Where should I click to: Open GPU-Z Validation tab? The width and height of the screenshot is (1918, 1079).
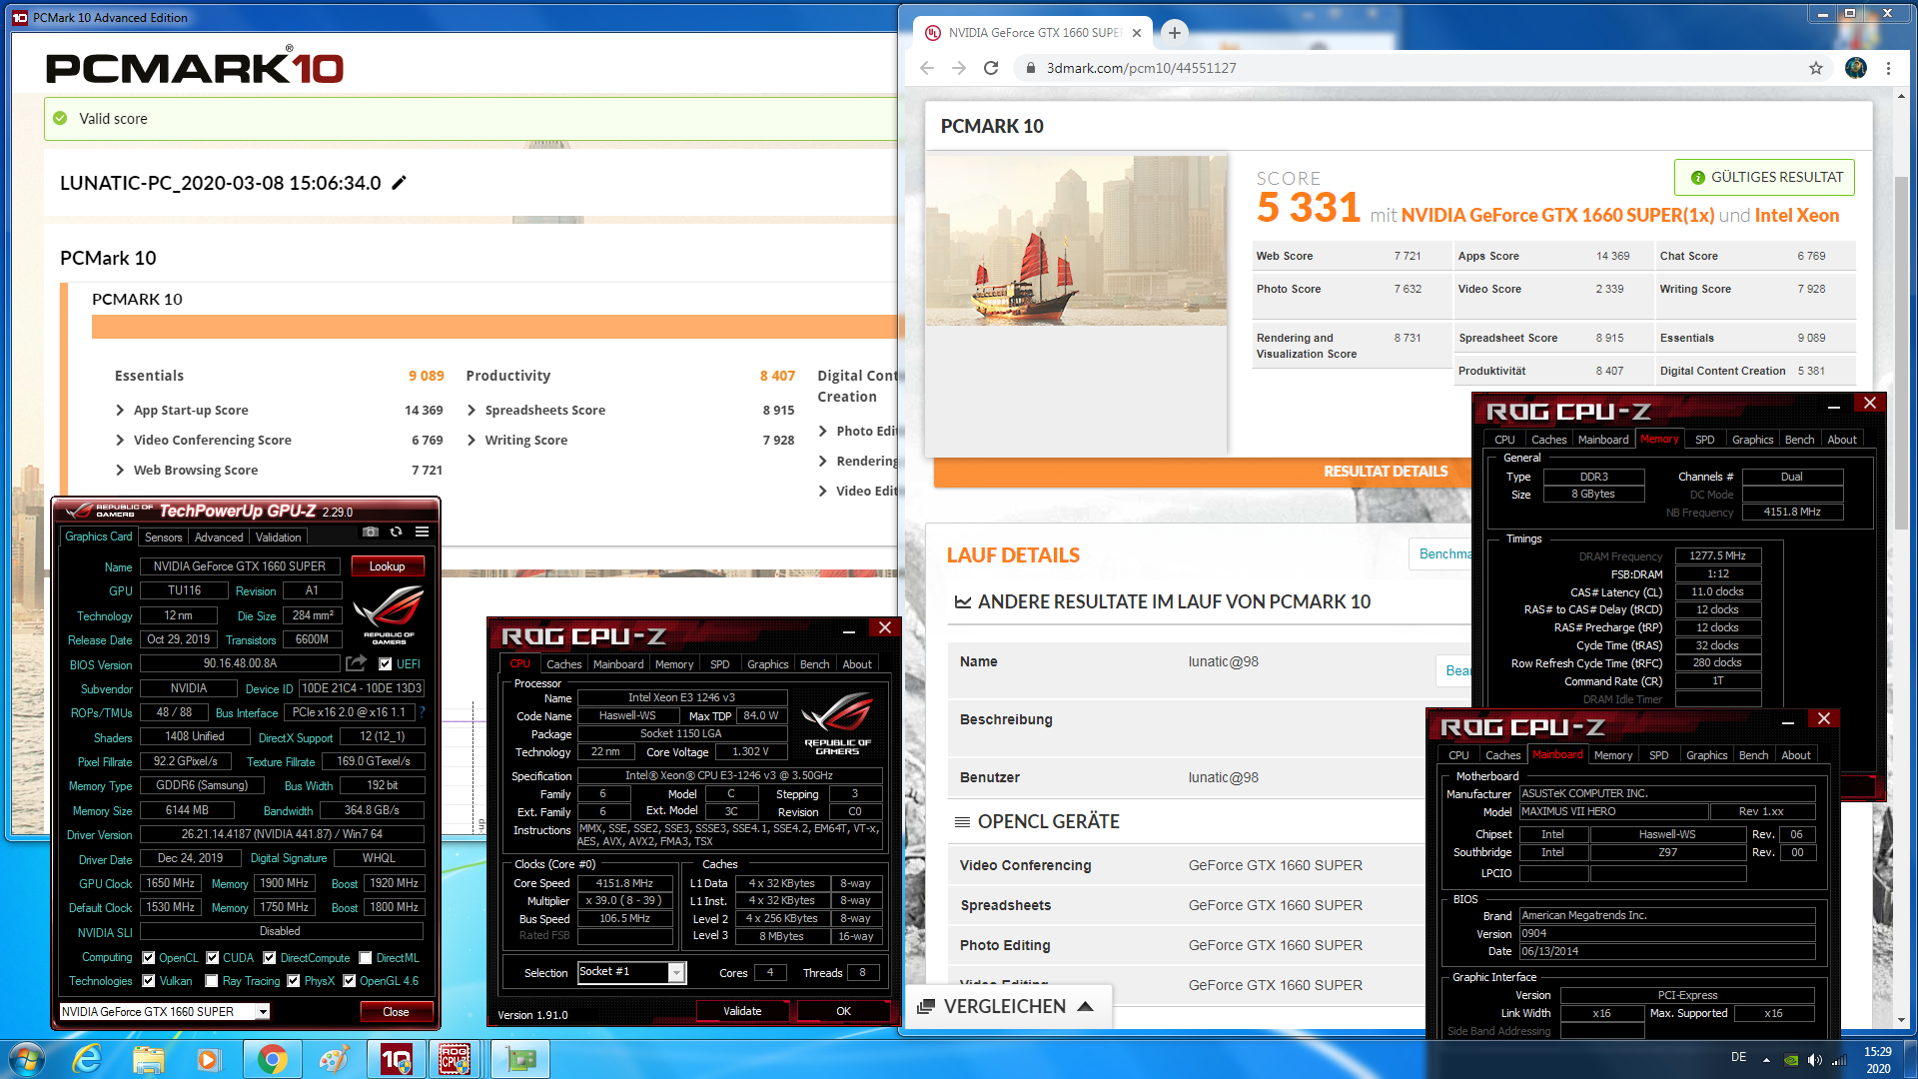coord(278,538)
